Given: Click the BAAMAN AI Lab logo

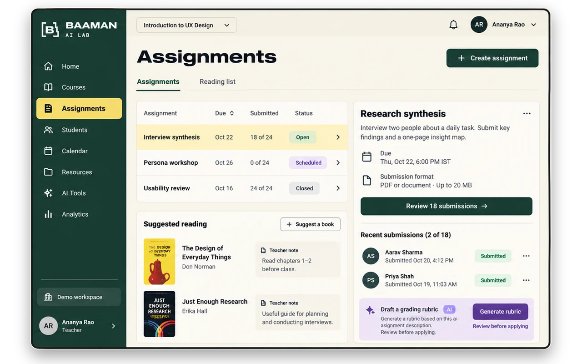Looking at the screenshot, I should pyautogui.click(x=79, y=29).
